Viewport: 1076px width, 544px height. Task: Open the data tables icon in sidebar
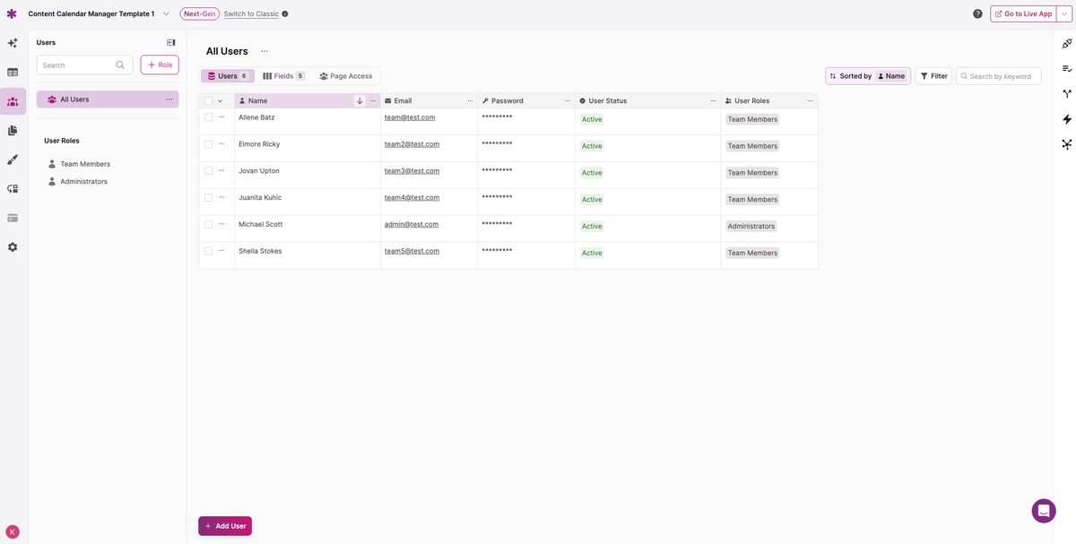(x=13, y=72)
